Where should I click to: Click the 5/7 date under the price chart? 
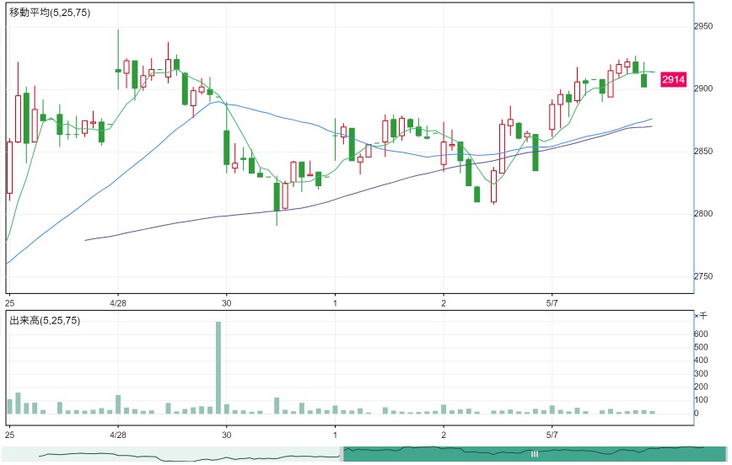click(x=552, y=303)
